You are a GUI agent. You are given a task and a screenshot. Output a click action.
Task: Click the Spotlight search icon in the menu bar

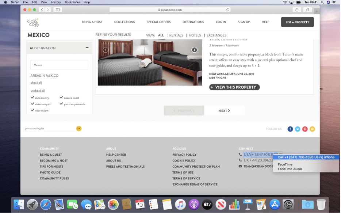tap(321, 2)
